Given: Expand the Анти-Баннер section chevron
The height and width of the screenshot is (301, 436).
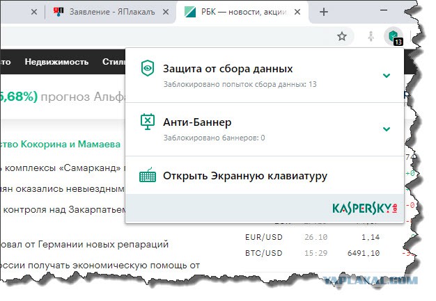Looking at the screenshot, I should (x=387, y=129).
